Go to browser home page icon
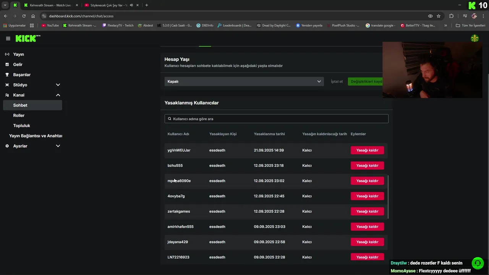 point(33,16)
